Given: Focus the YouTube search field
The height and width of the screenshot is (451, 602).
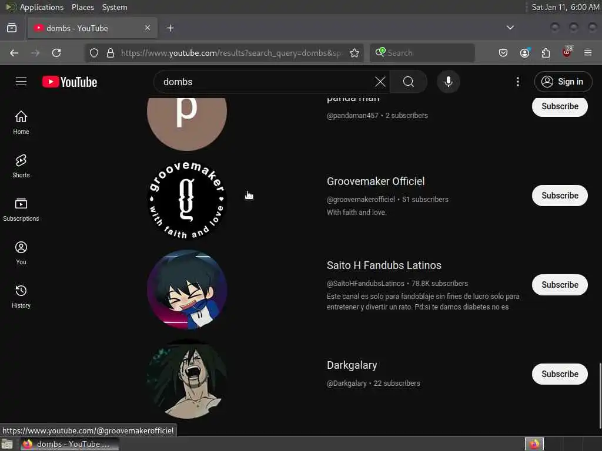Looking at the screenshot, I should click(x=267, y=82).
